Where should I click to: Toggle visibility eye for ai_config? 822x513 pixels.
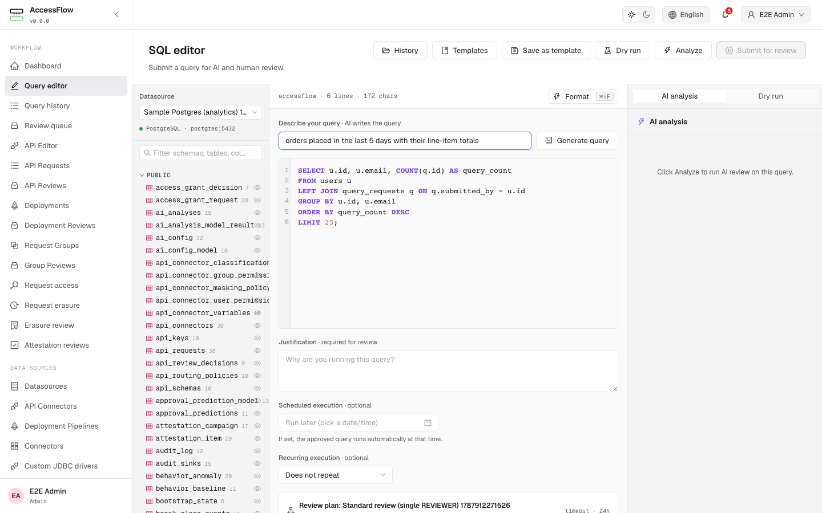point(257,238)
